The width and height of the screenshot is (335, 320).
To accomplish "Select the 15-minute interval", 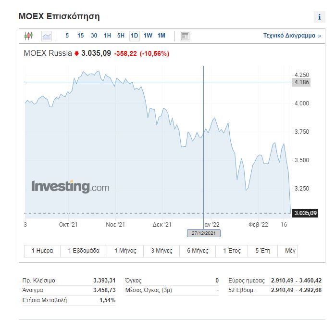I will click(80, 36).
